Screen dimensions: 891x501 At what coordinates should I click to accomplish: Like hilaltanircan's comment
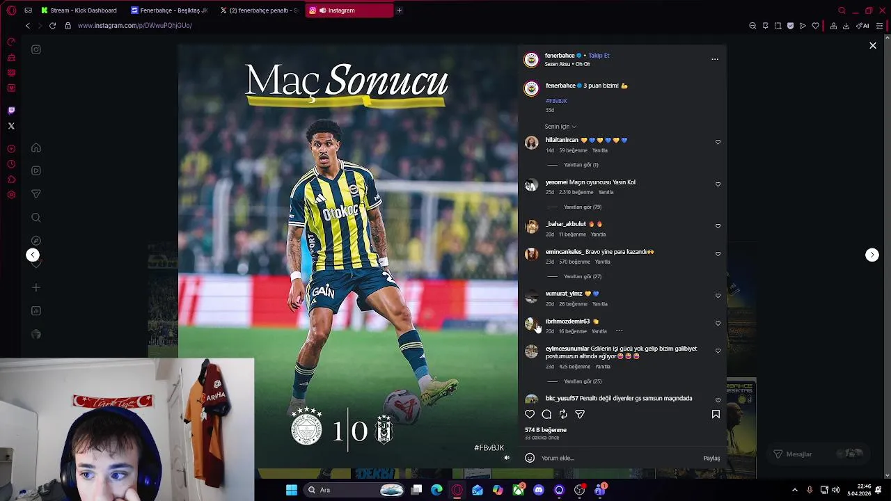pos(718,142)
